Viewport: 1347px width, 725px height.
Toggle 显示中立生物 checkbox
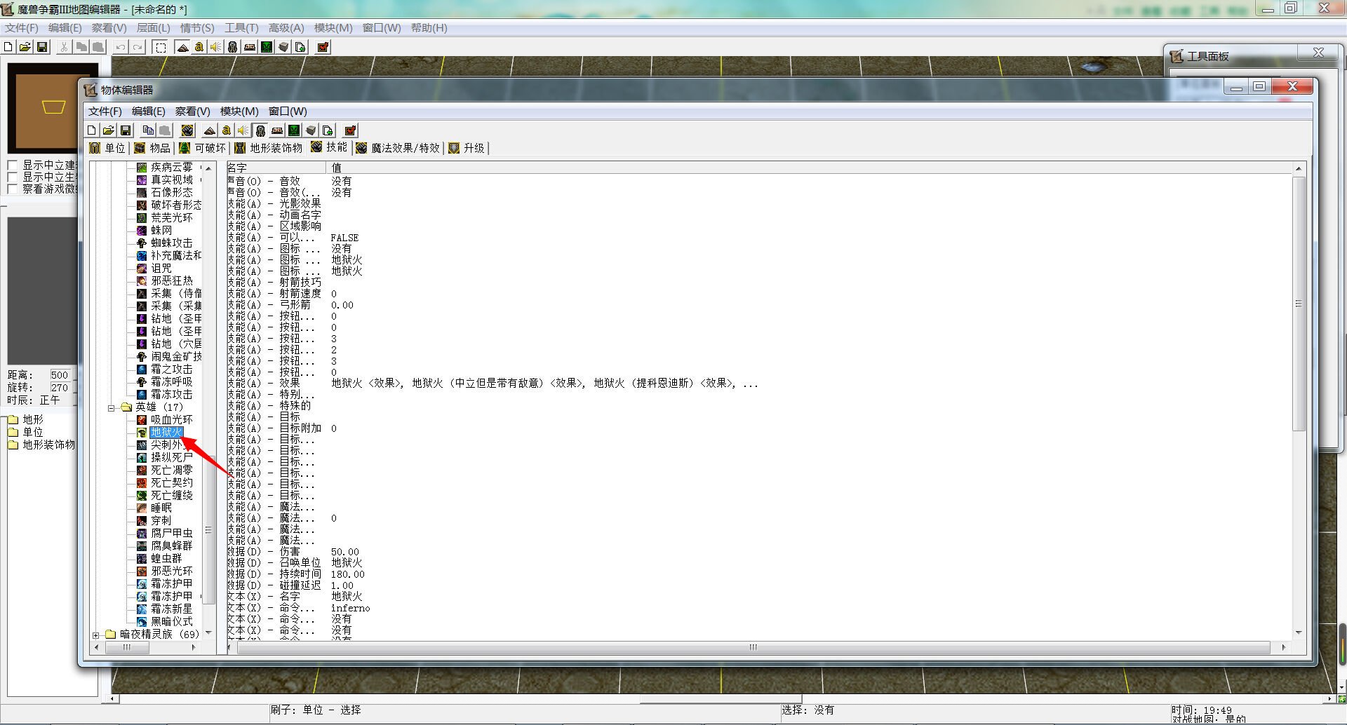pos(13,177)
